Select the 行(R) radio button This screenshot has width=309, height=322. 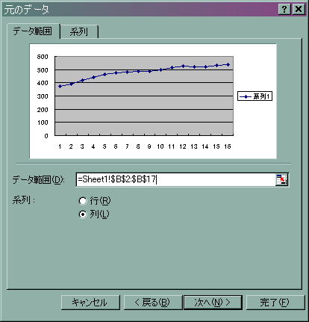(x=83, y=201)
